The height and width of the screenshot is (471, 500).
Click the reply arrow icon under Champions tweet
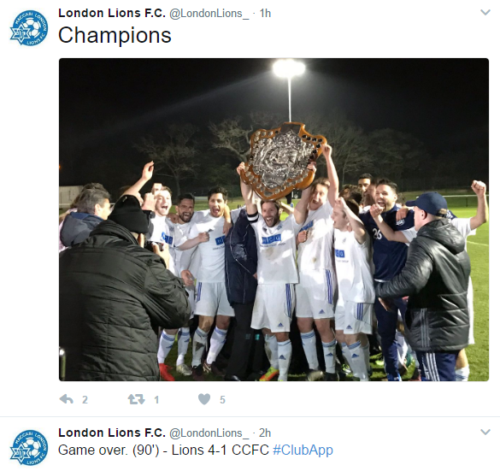67,399
